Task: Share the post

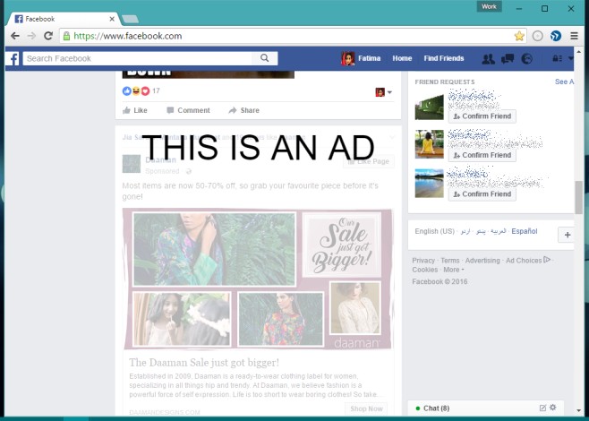Action: 244,110
